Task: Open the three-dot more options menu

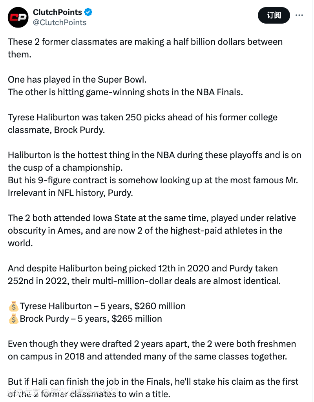Action: (x=299, y=15)
